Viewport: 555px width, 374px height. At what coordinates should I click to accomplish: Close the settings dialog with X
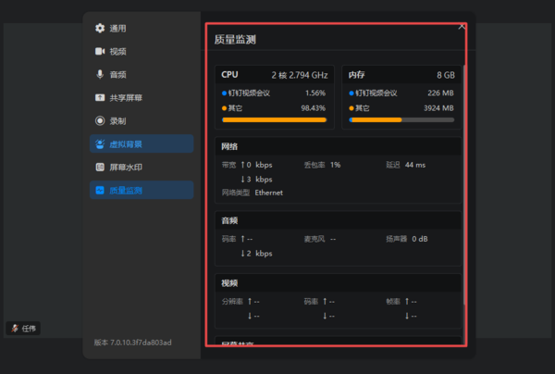point(462,27)
